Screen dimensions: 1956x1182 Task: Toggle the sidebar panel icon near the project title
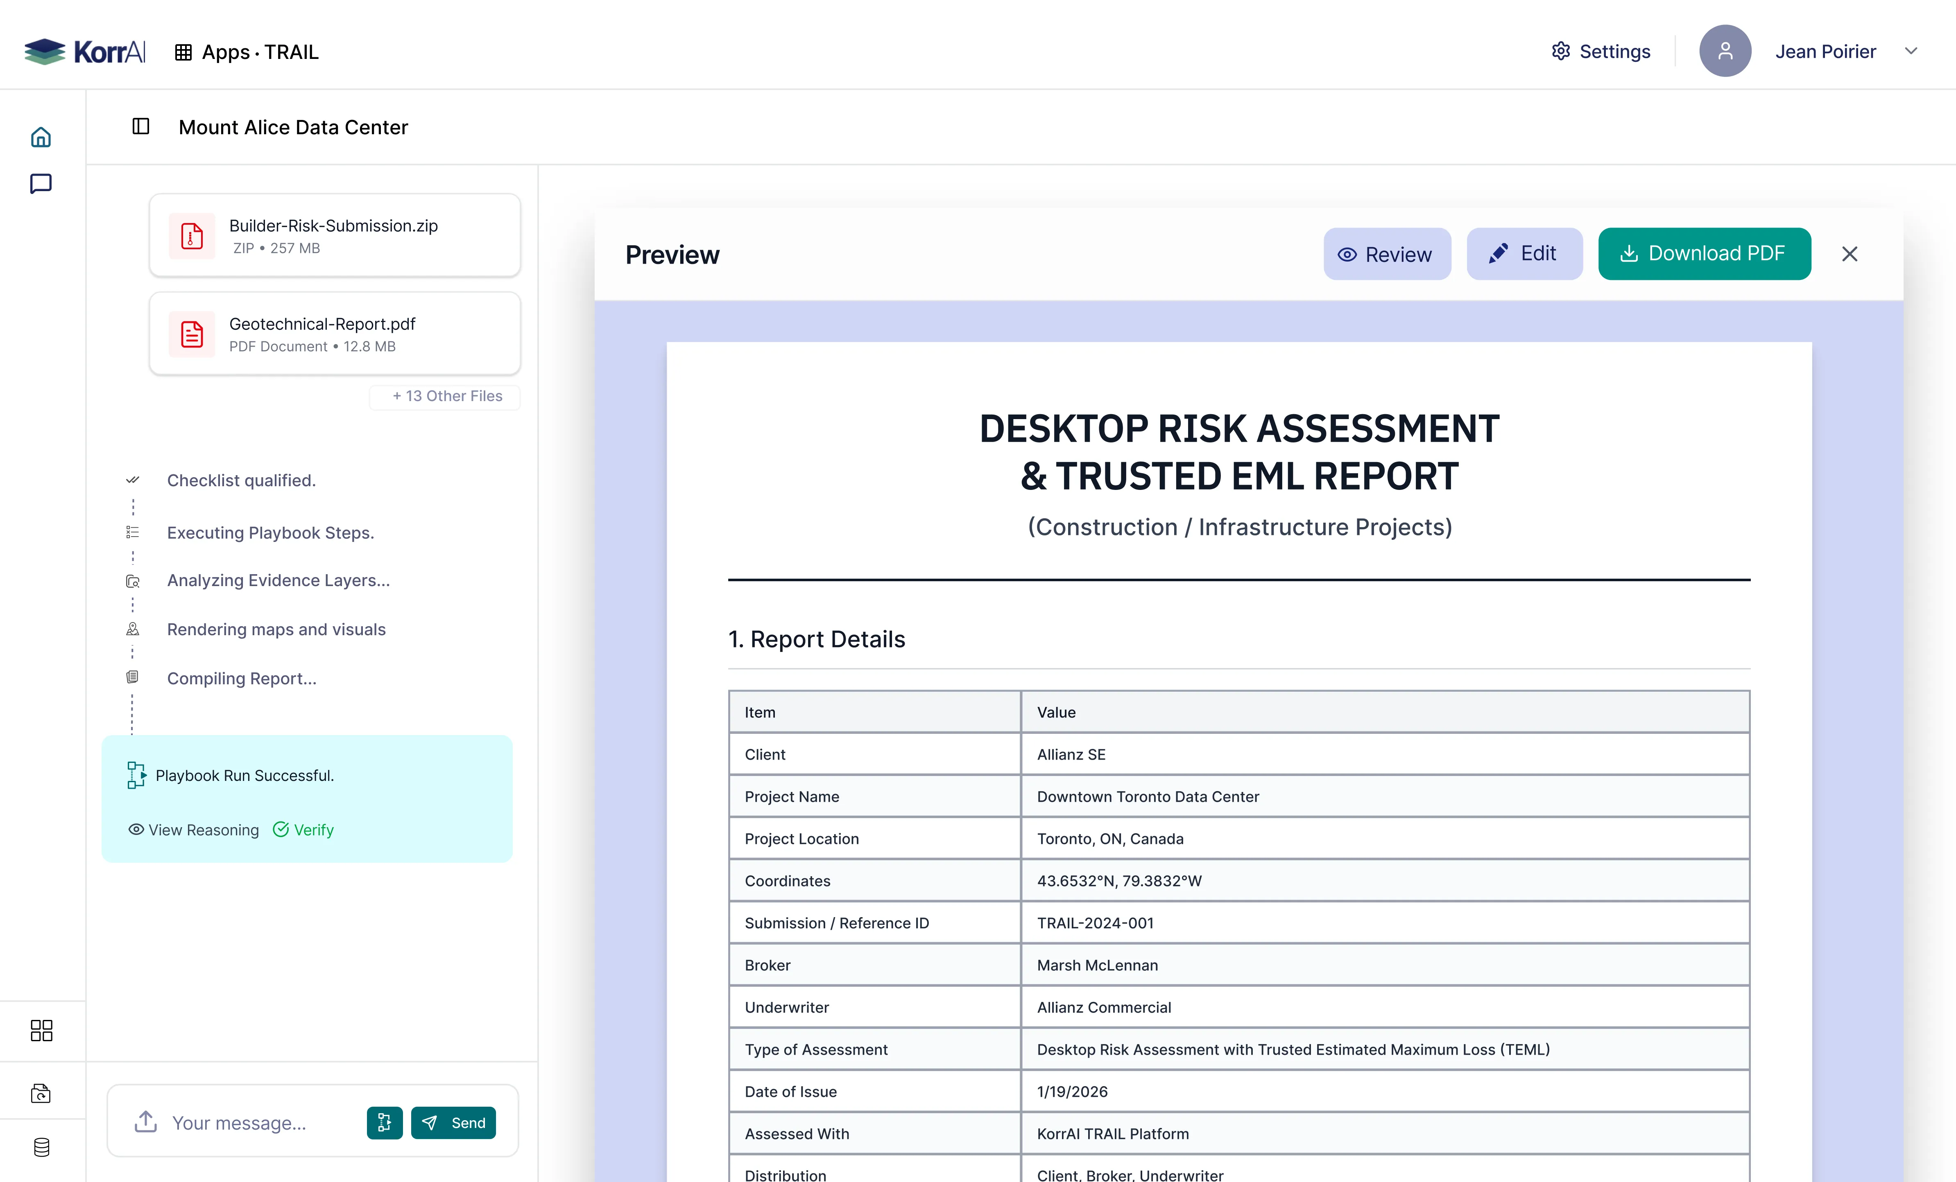pos(140,126)
